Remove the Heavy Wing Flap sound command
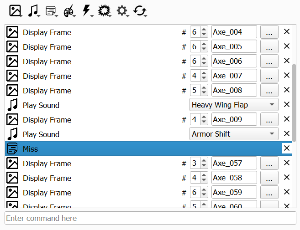This screenshot has height=230, width=300. click(x=287, y=105)
